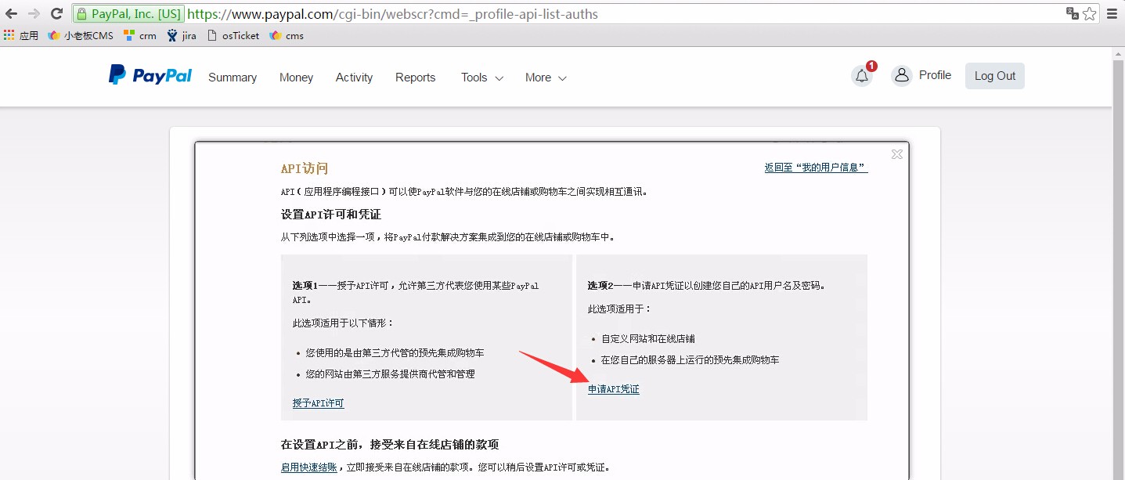Screen dimensions: 1125x480
Task: Open the Money tab
Action: tap(296, 78)
